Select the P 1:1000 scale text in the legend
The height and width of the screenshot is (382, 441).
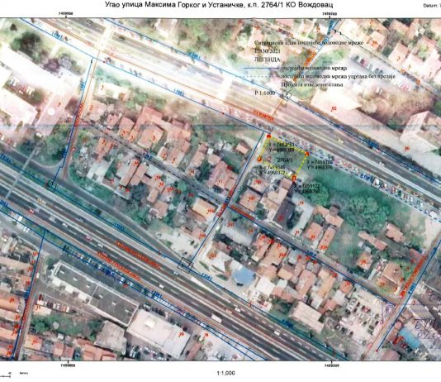[x=264, y=93]
